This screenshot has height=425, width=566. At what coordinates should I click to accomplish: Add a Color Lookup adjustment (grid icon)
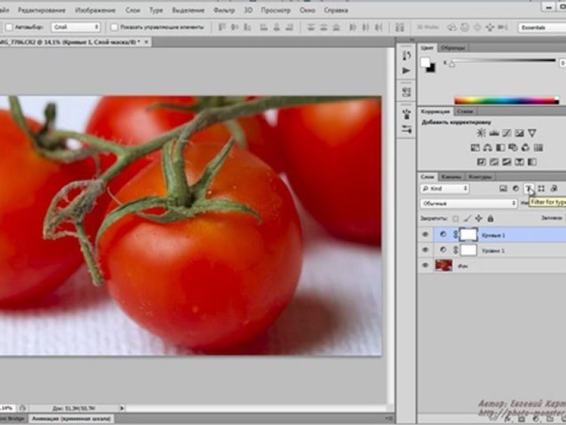pos(538,148)
